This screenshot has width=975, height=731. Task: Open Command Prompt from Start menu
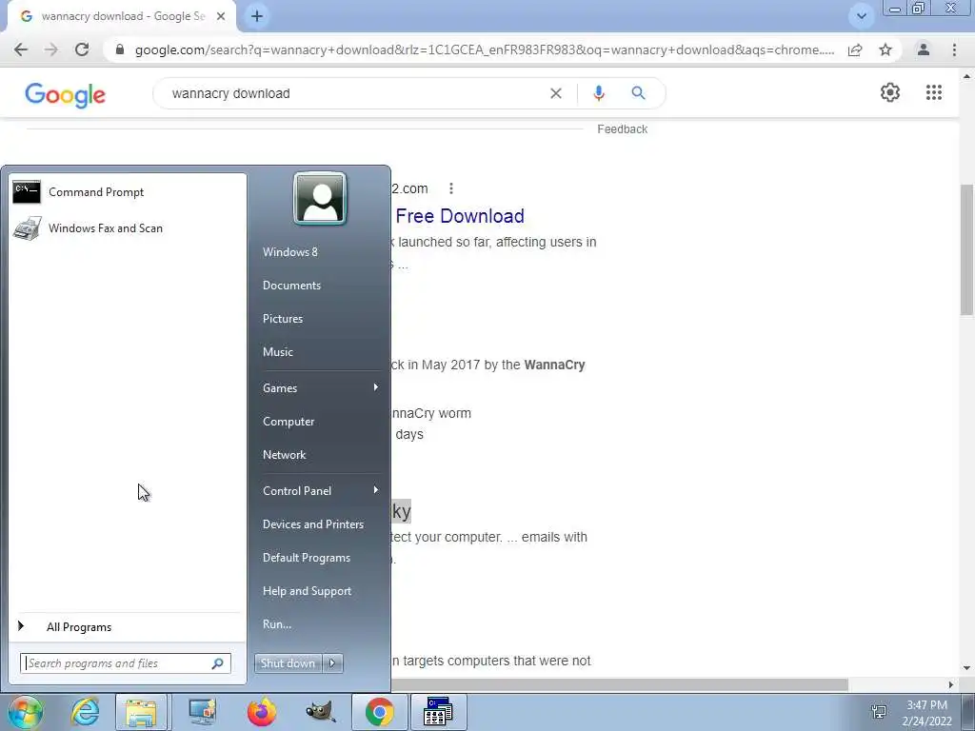pyautogui.click(x=128, y=192)
